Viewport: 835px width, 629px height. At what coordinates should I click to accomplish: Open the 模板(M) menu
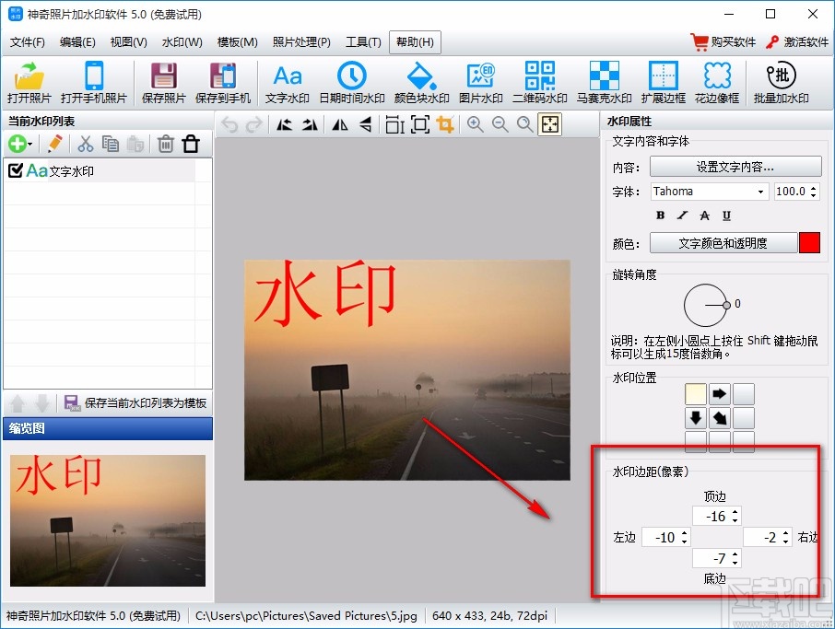236,41
